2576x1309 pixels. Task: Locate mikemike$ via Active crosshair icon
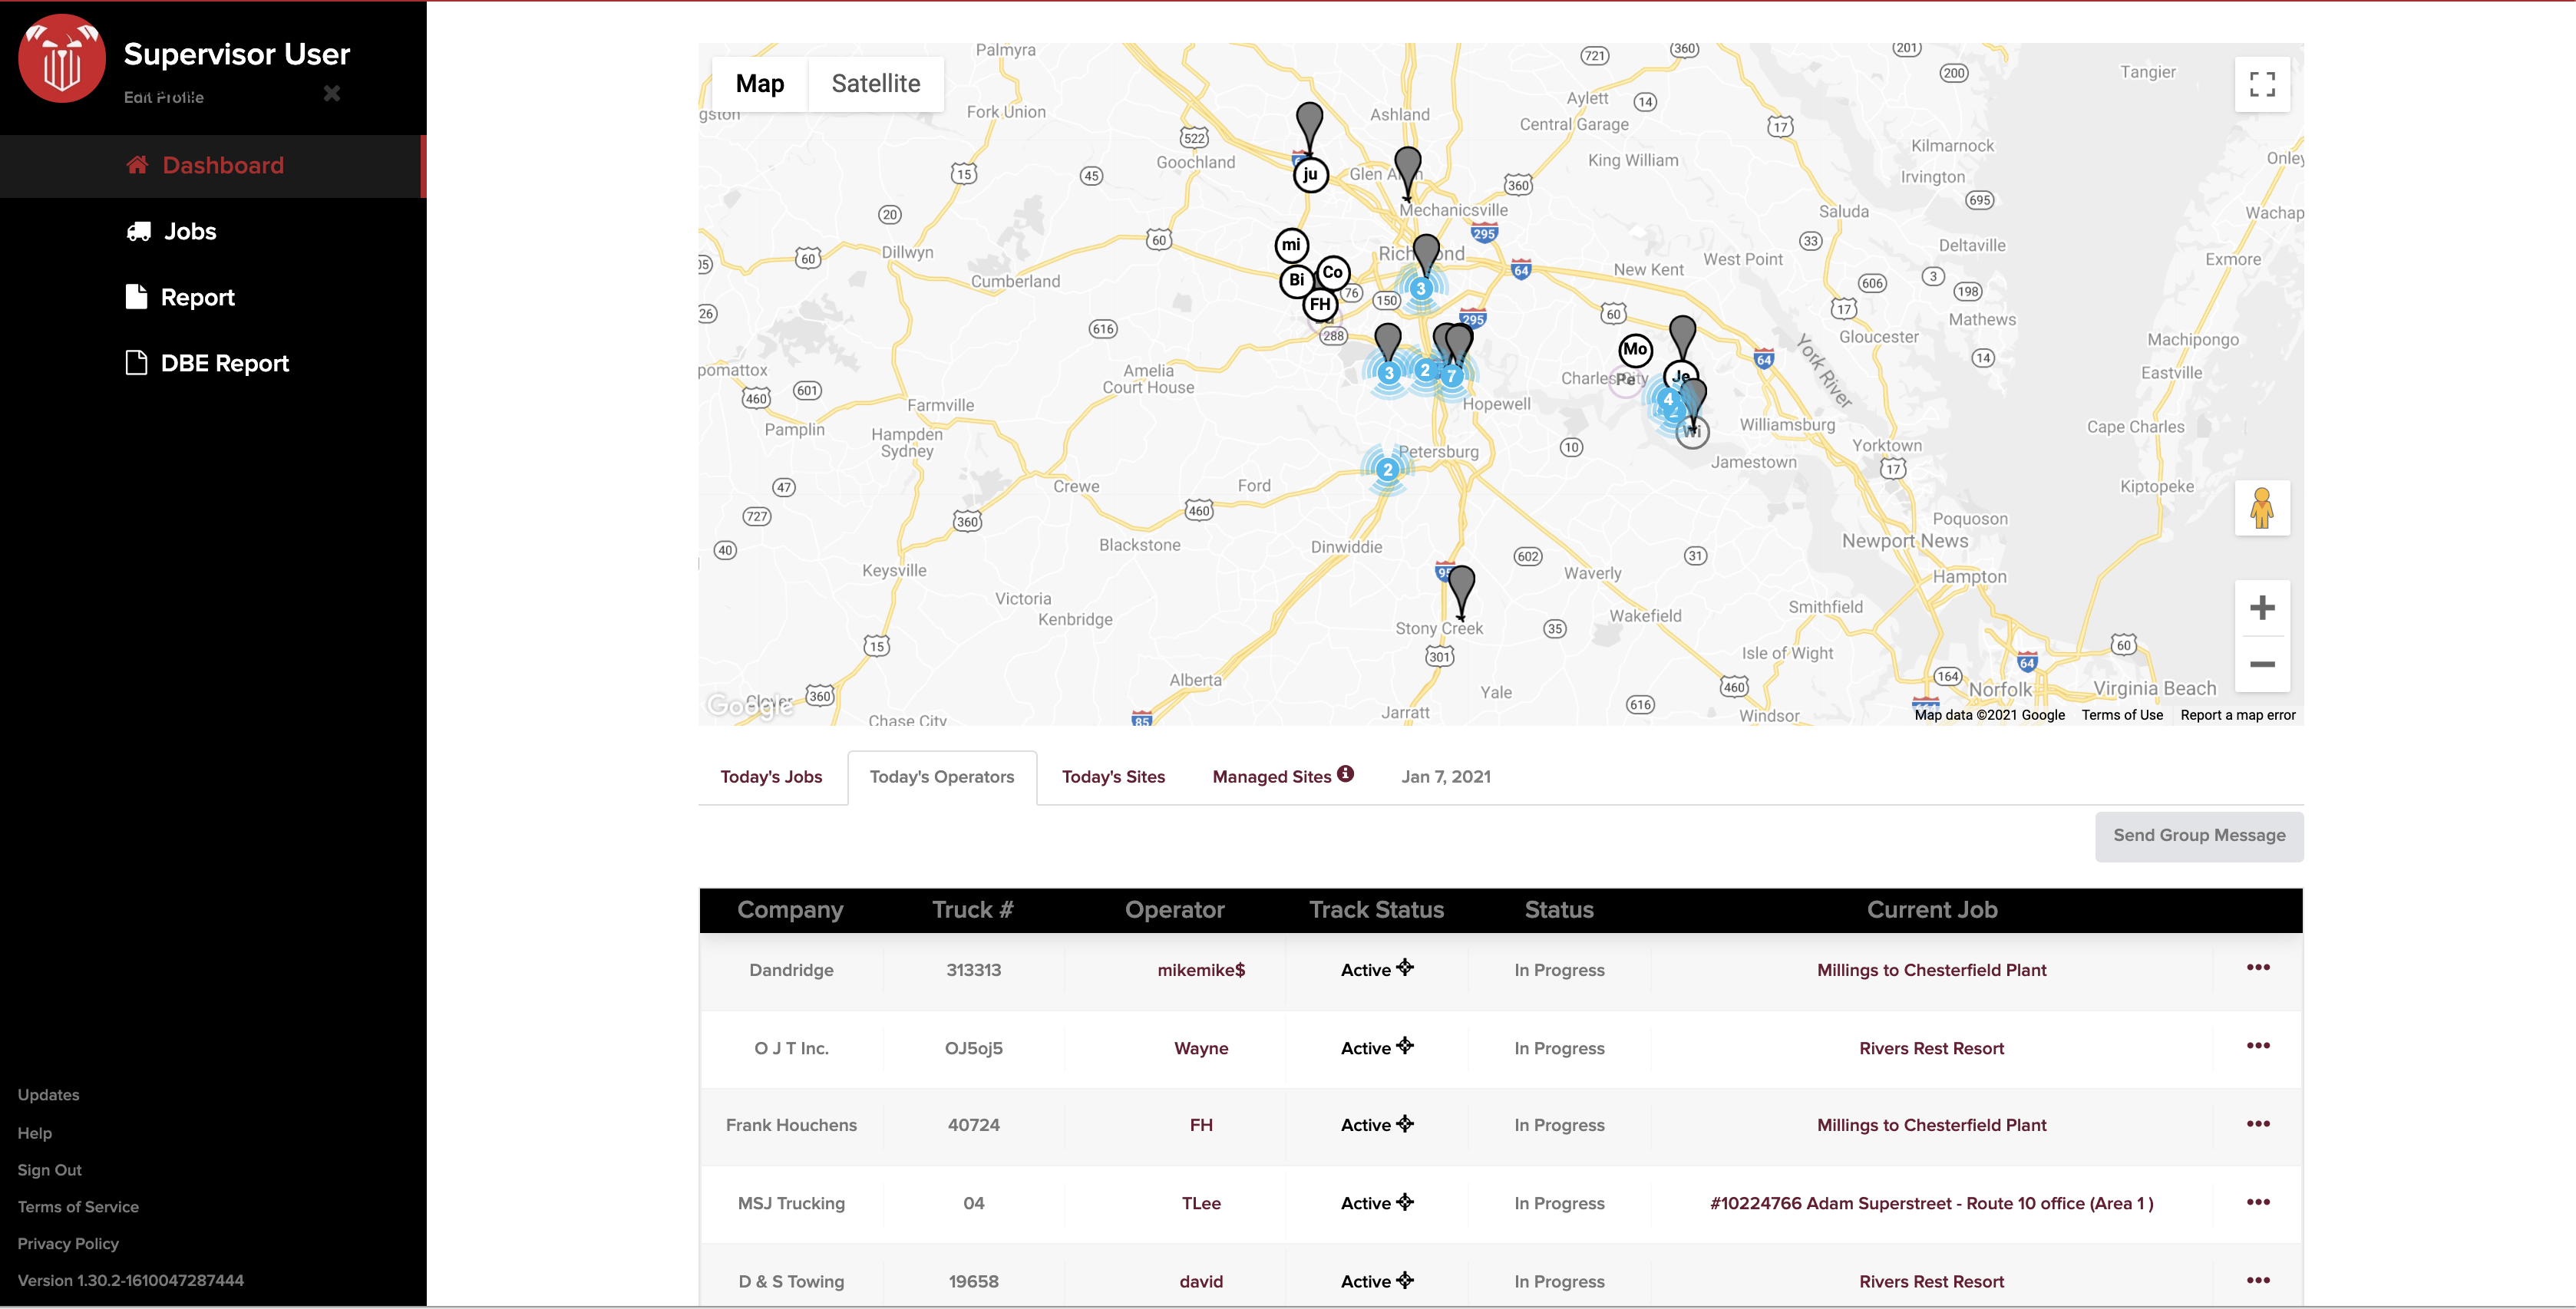coord(1405,967)
